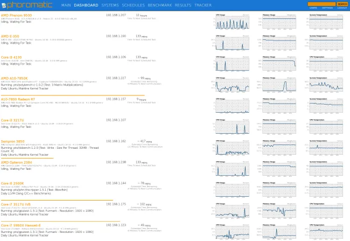Focus the orange search input field

[x=321, y=4]
